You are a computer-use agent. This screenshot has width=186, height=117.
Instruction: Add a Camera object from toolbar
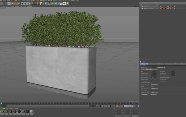coord(64,3)
